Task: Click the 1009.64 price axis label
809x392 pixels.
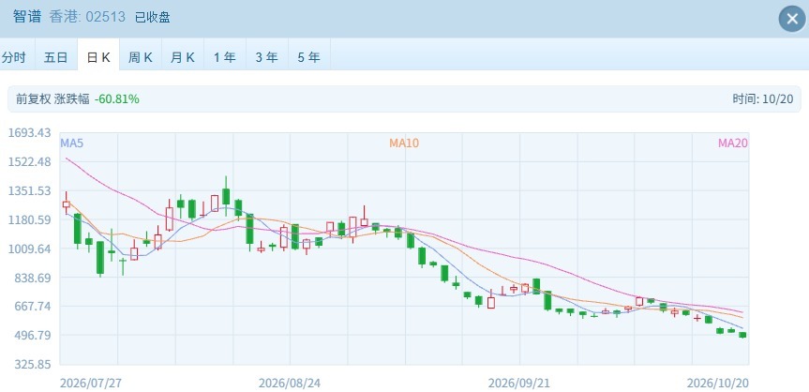Action: [x=29, y=249]
